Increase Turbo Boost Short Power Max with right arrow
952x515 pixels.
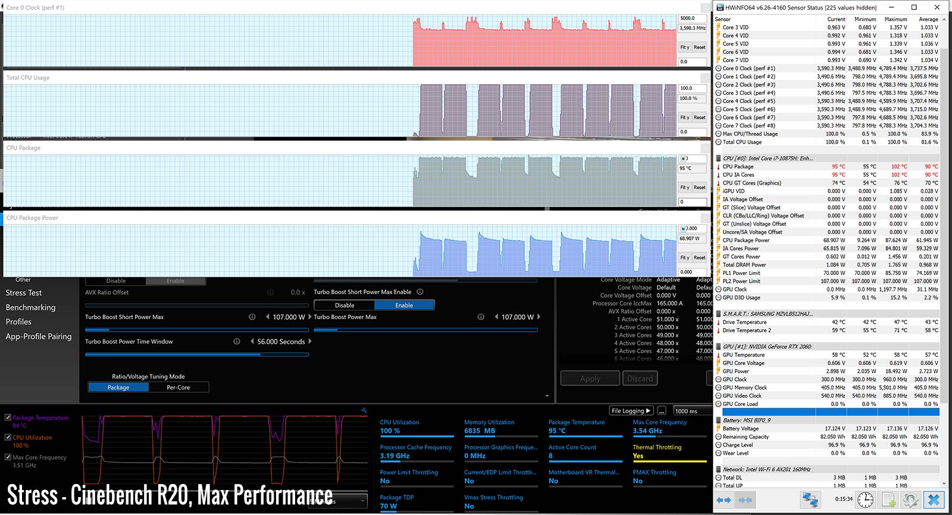[x=310, y=317]
